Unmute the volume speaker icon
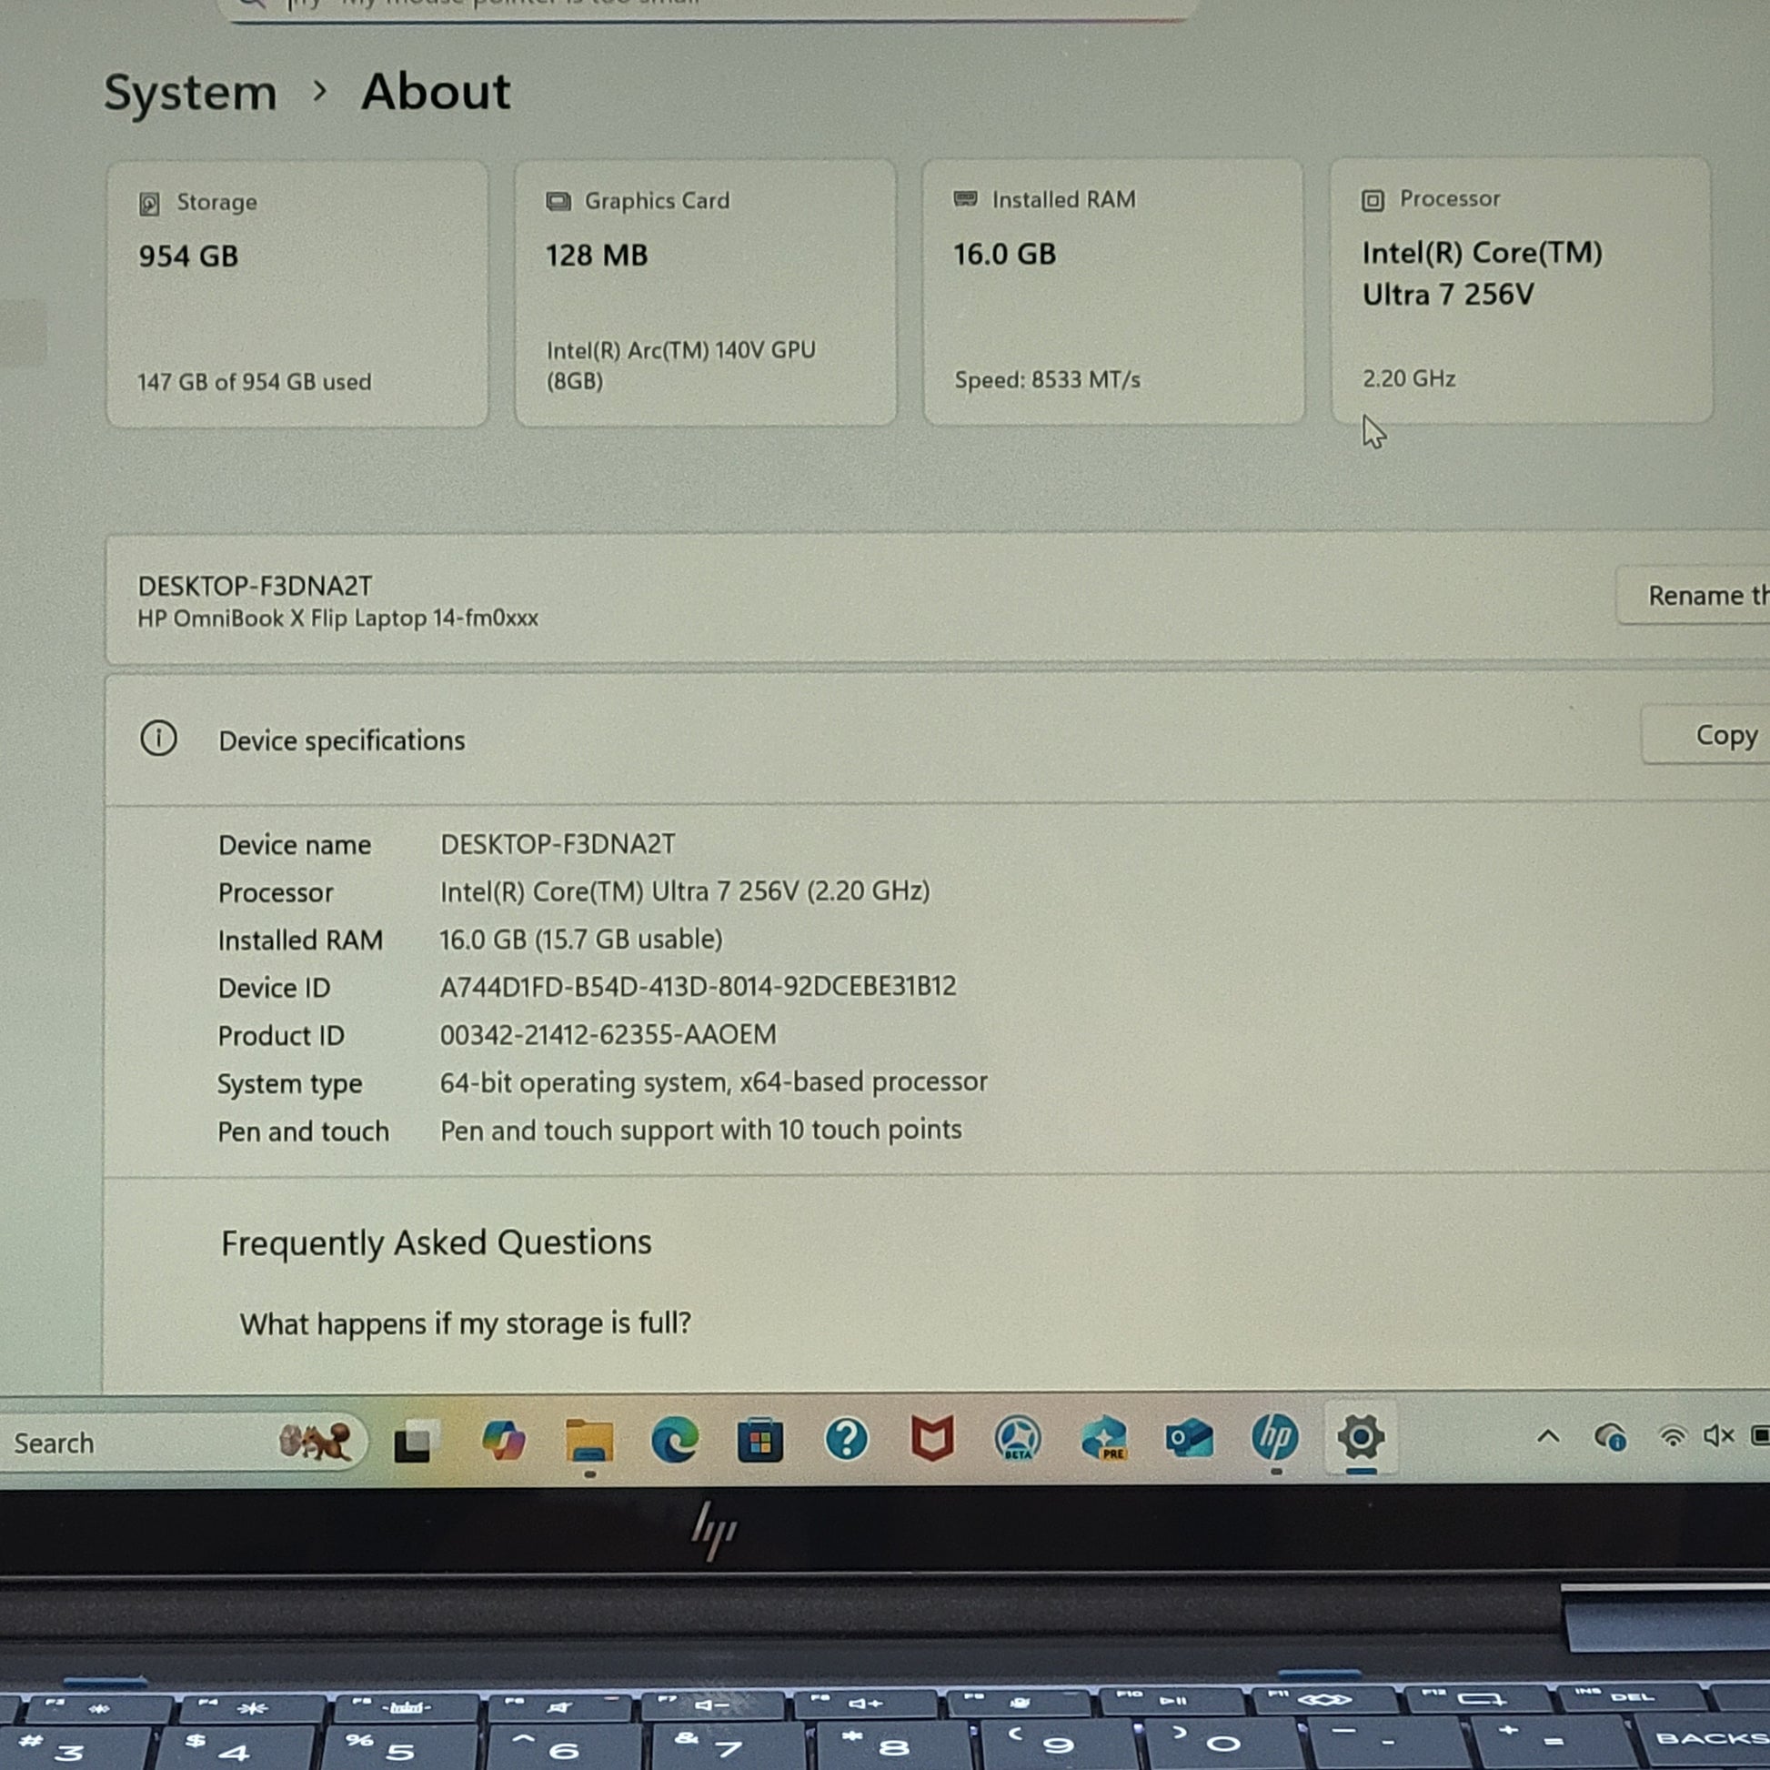1770x1770 pixels. coord(1718,1435)
